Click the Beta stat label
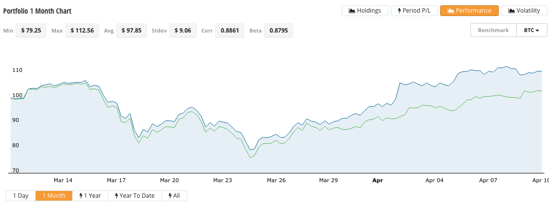Viewport: 549px width, 205px height. 256,31
